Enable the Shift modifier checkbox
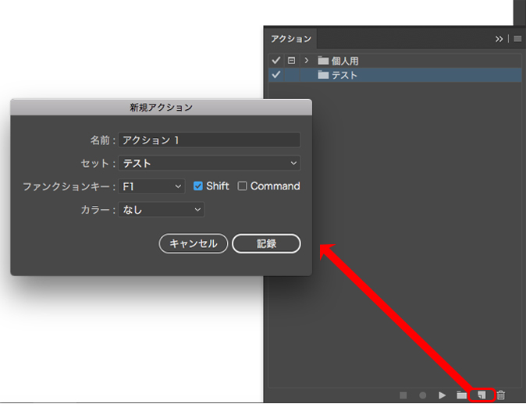526x404 pixels. 198,186
